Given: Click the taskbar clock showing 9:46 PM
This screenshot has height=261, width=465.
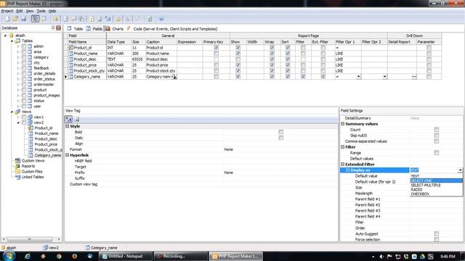Looking at the screenshot, I should coord(448,257).
